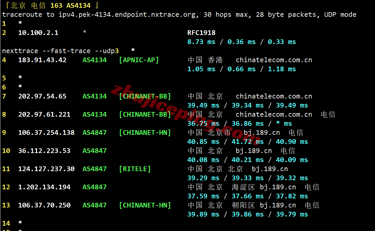375x231 pixels.
Task: Click 'UDP mode' text in traceroute line
Action: click(x=340, y=14)
